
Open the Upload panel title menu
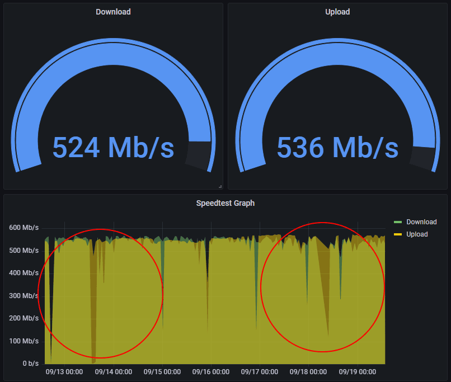tap(337, 12)
